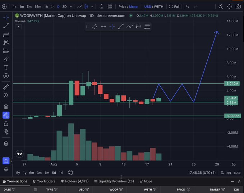
Task: Open Liquidity Providers (26) tab
Action: 114,181
